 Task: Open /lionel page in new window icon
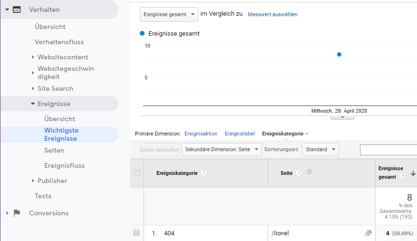click(x=369, y=233)
